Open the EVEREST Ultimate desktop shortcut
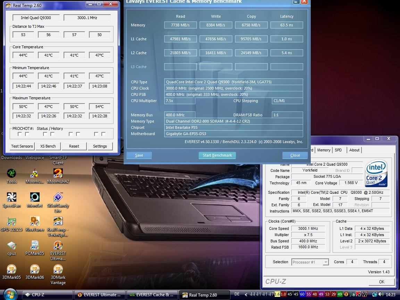 tap(58, 250)
